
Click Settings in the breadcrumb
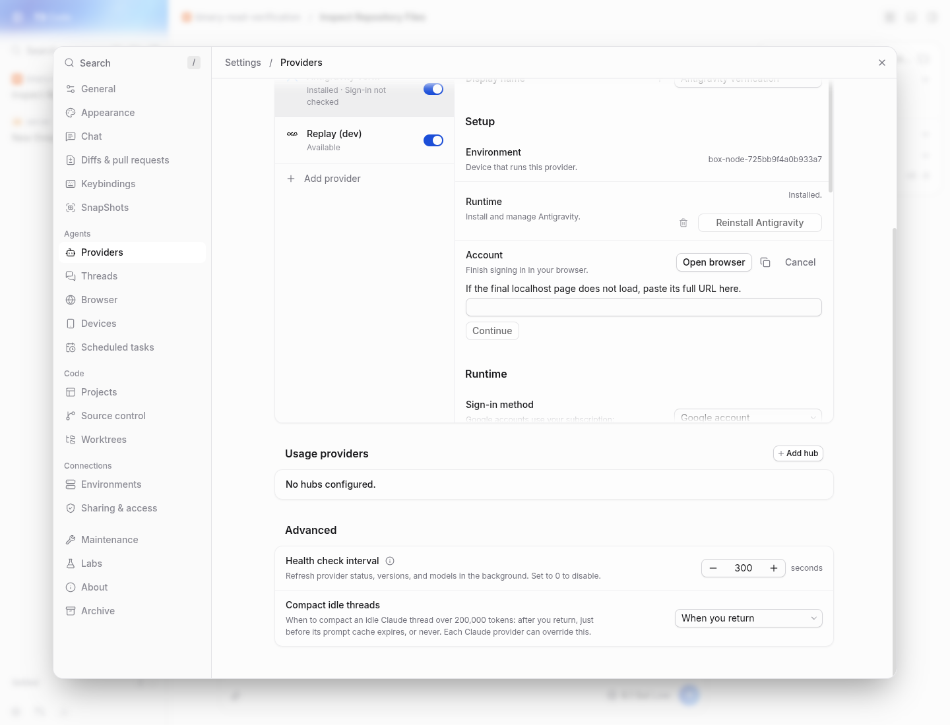[x=243, y=63]
